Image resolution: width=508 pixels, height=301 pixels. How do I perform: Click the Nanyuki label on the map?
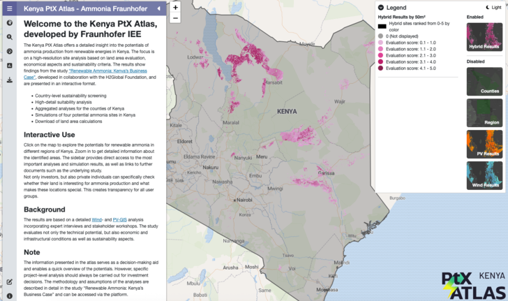243,158
